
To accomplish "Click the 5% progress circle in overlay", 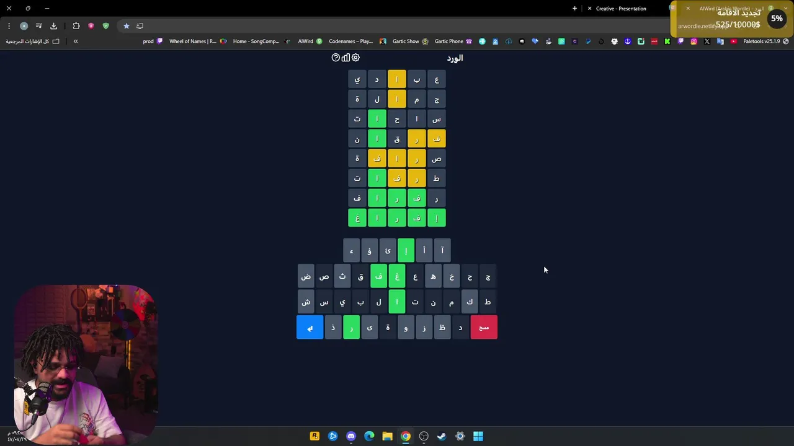I will click(x=777, y=19).
